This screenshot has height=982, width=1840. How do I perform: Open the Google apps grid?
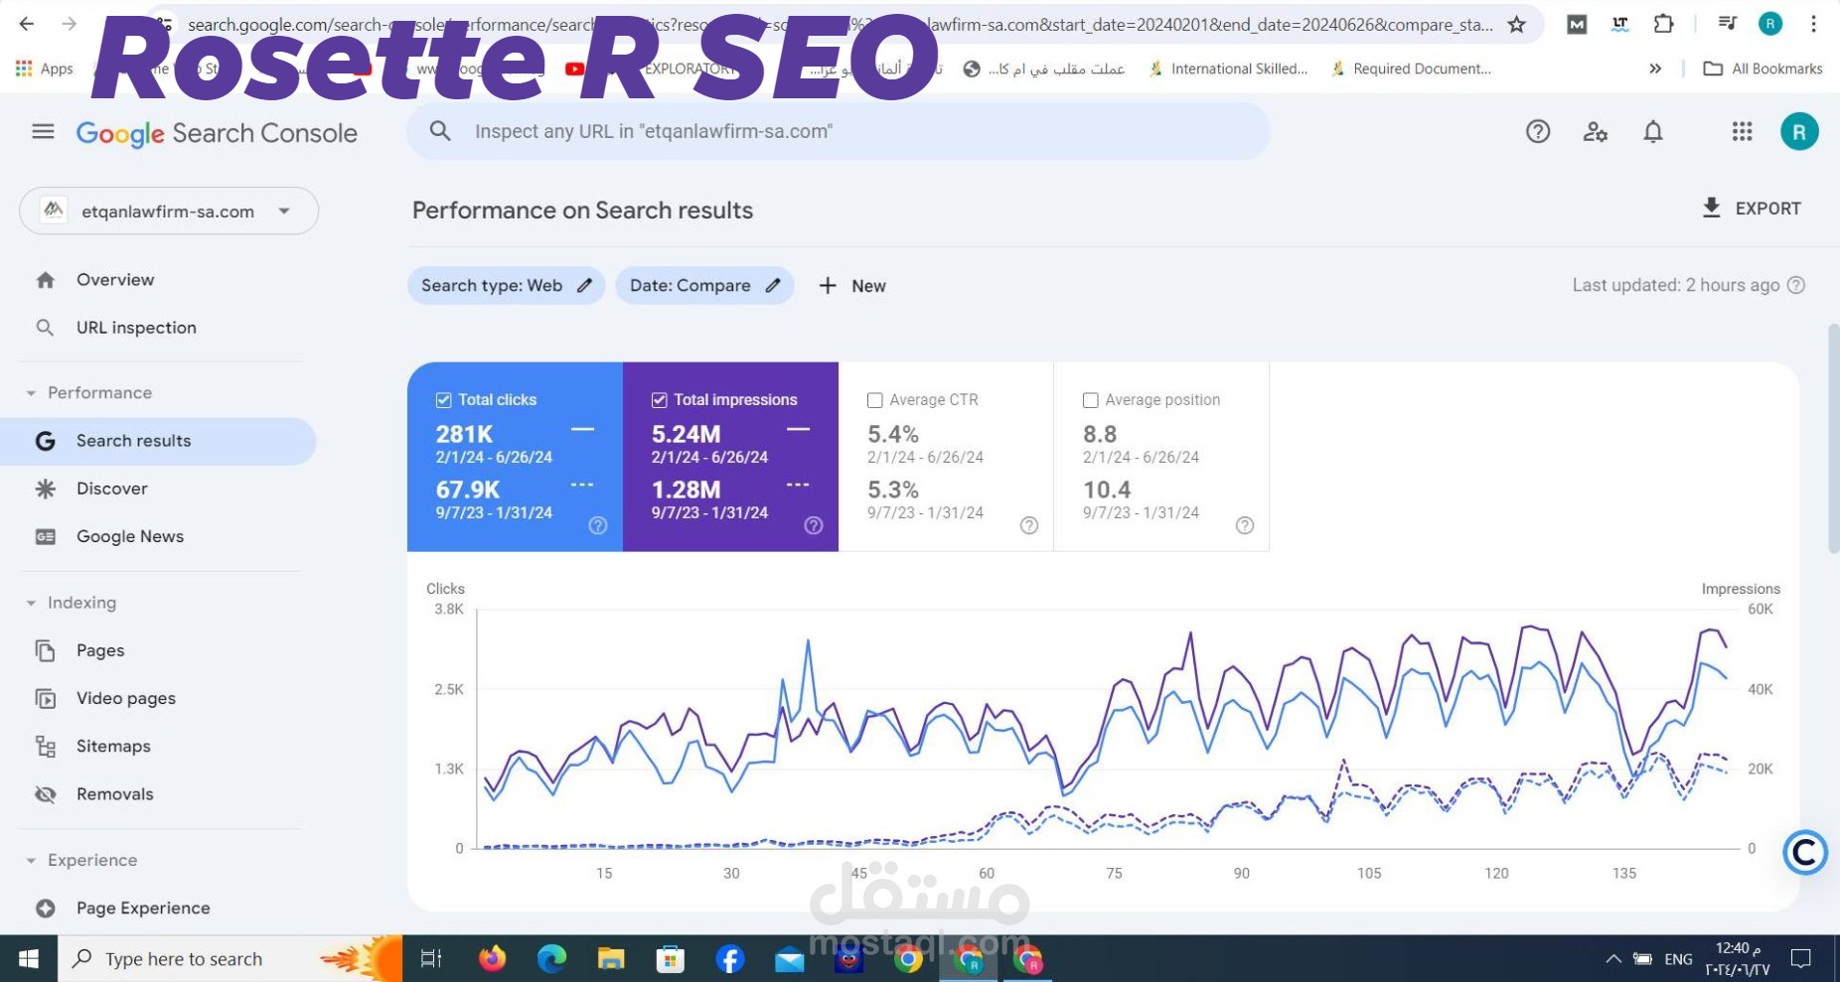(1742, 131)
